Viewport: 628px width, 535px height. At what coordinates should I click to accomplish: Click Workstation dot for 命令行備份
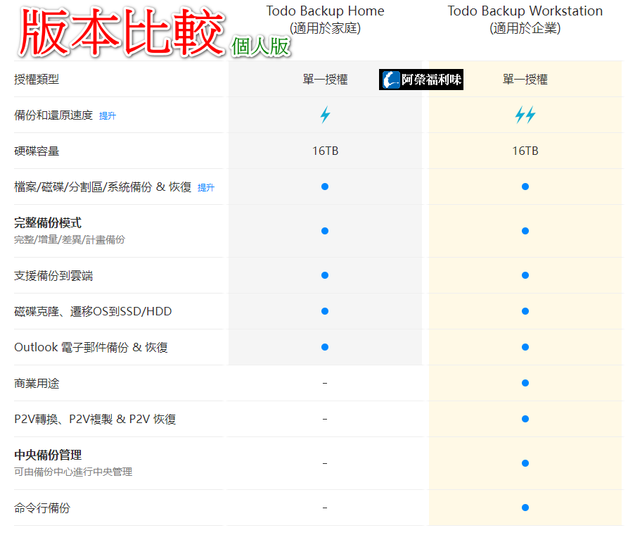pyautogui.click(x=525, y=508)
